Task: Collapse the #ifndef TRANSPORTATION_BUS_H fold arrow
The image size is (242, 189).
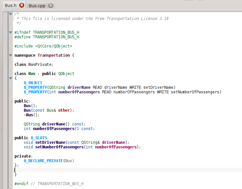Action: [11, 32]
